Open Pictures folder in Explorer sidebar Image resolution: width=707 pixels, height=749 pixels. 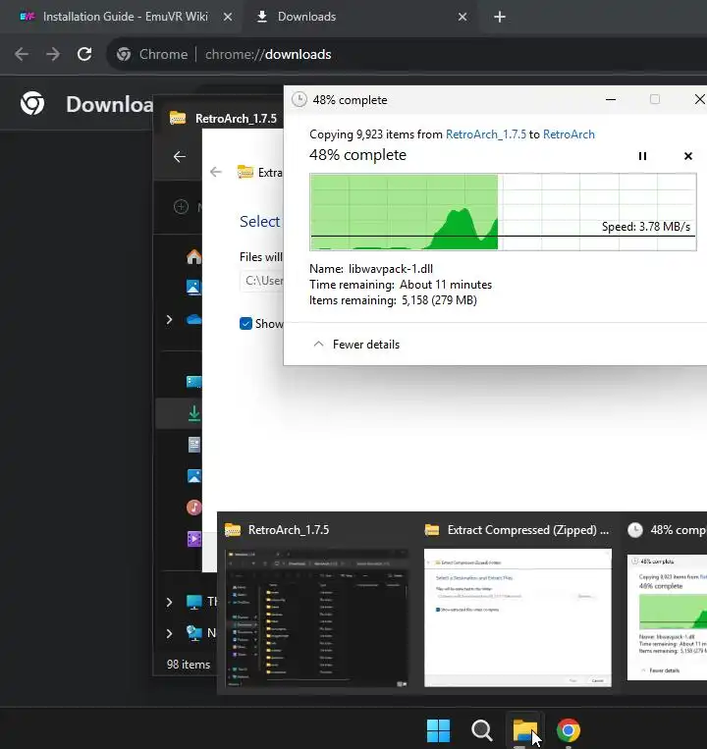tap(193, 476)
